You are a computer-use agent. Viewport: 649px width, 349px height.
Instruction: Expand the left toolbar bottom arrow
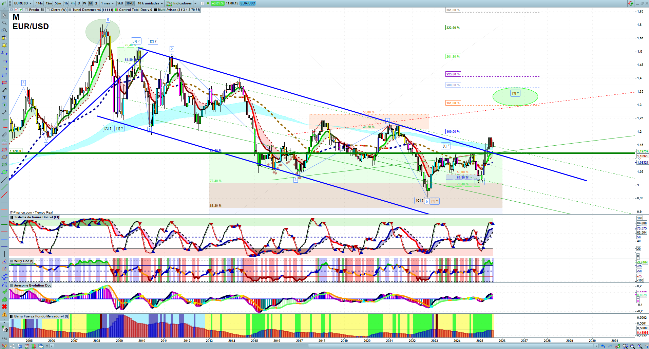pyautogui.click(x=4, y=322)
